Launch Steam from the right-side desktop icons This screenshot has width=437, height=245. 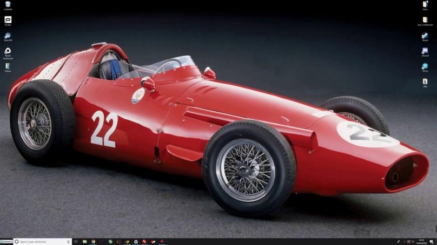click(x=425, y=36)
